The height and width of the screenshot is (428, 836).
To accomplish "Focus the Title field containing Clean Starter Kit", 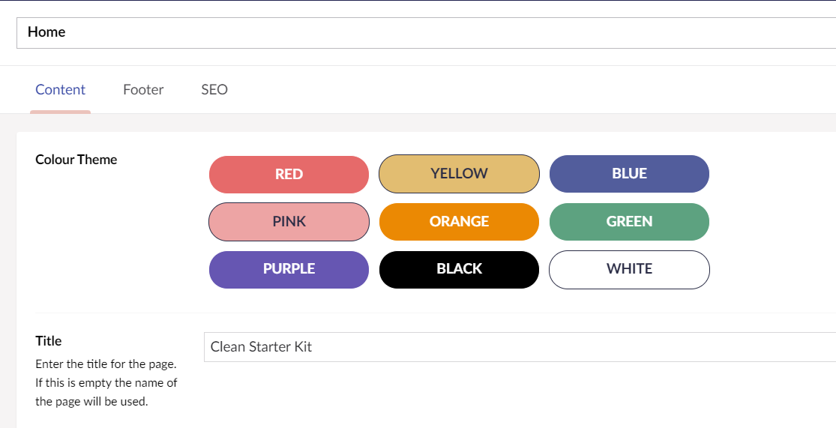I will [x=520, y=347].
